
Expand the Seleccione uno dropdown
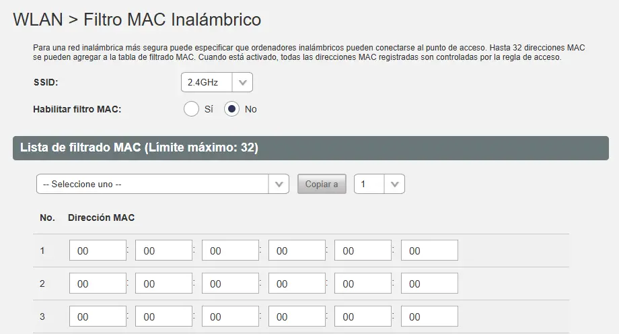tap(163, 184)
